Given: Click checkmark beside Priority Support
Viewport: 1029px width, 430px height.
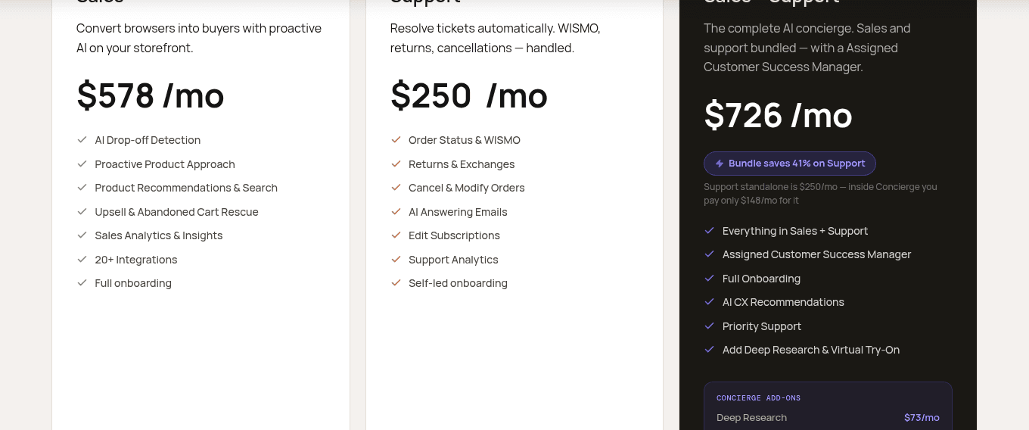Looking at the screenshot, I should 710,326.
